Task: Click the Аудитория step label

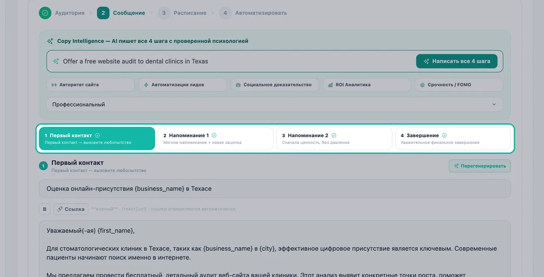Action: tap(70, 13)
